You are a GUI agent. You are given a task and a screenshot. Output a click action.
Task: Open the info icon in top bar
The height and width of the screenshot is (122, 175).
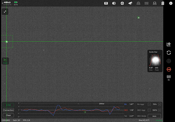(171, 3)
